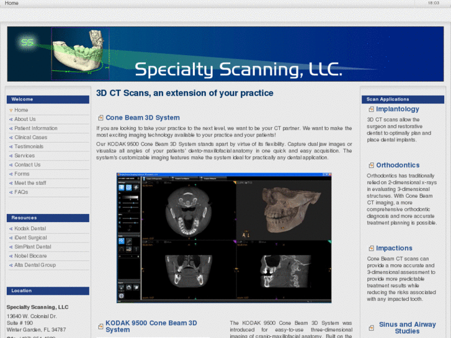Click the Welcome section header
451x338 pixels.
click(48, 99)
